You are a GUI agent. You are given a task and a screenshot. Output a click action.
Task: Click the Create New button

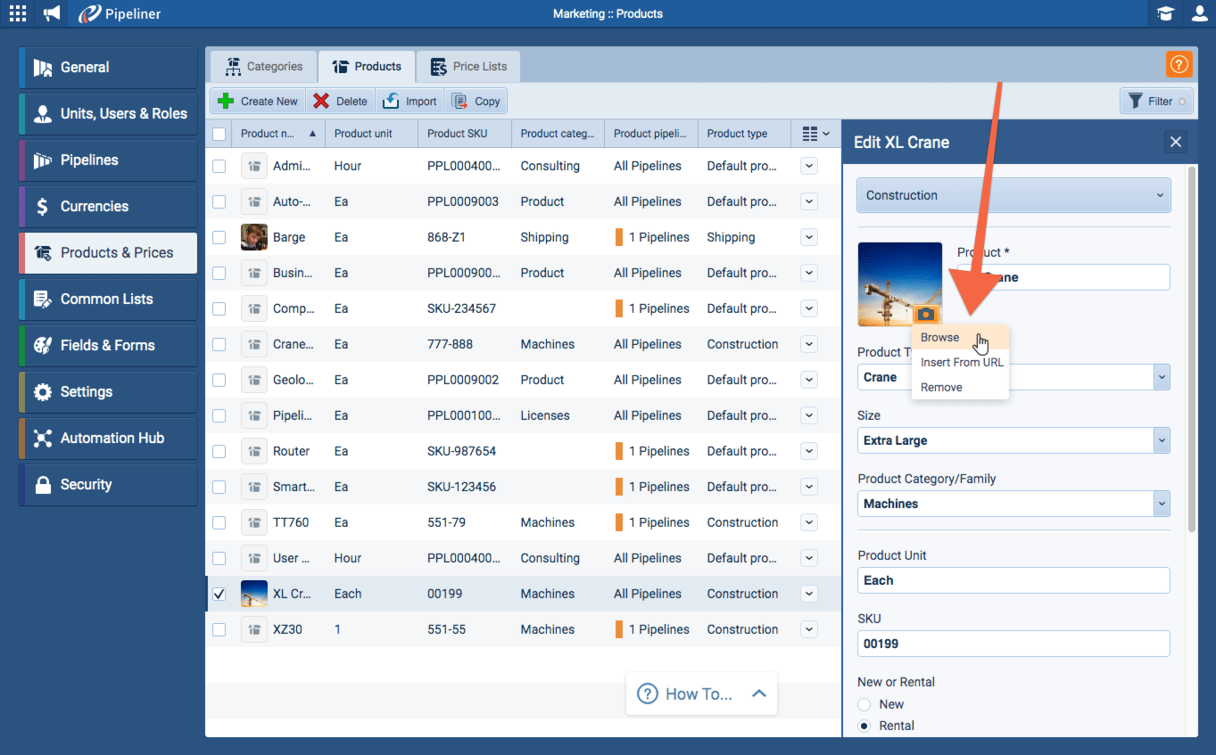258,102
